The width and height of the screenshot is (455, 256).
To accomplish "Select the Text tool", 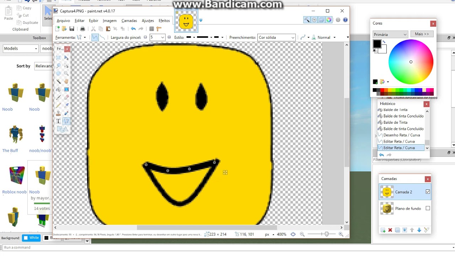I will [x=59, y=121].
